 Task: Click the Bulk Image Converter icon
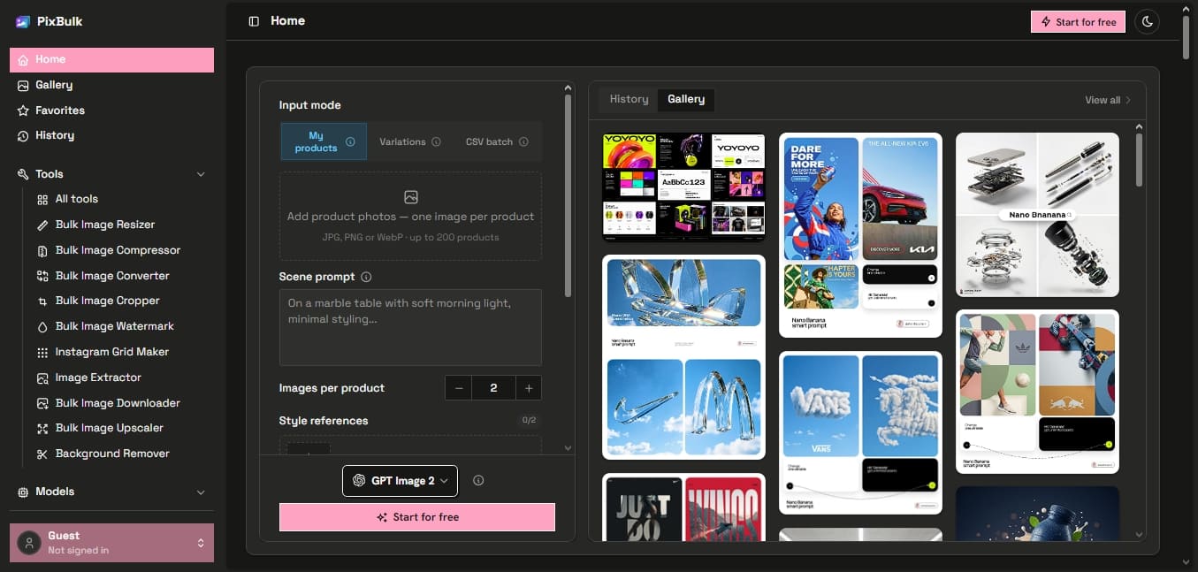tap(42, 276)
